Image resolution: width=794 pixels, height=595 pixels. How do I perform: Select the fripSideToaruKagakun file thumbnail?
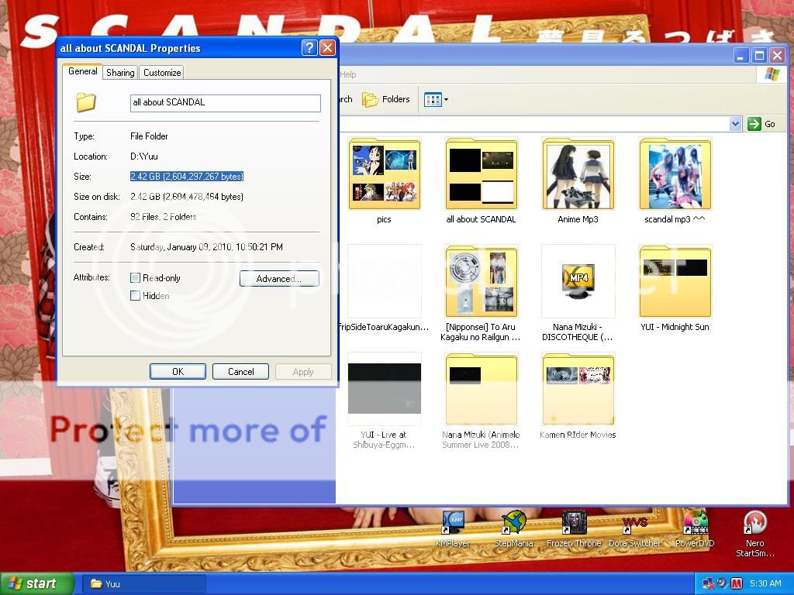point(385,281)
